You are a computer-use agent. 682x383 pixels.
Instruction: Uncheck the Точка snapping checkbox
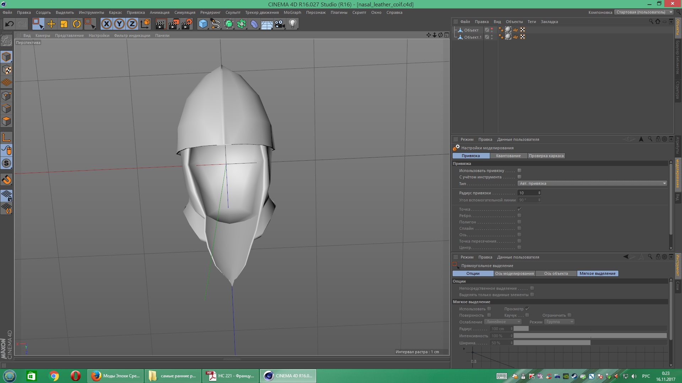pyautogui.click(x=519, y=209)
